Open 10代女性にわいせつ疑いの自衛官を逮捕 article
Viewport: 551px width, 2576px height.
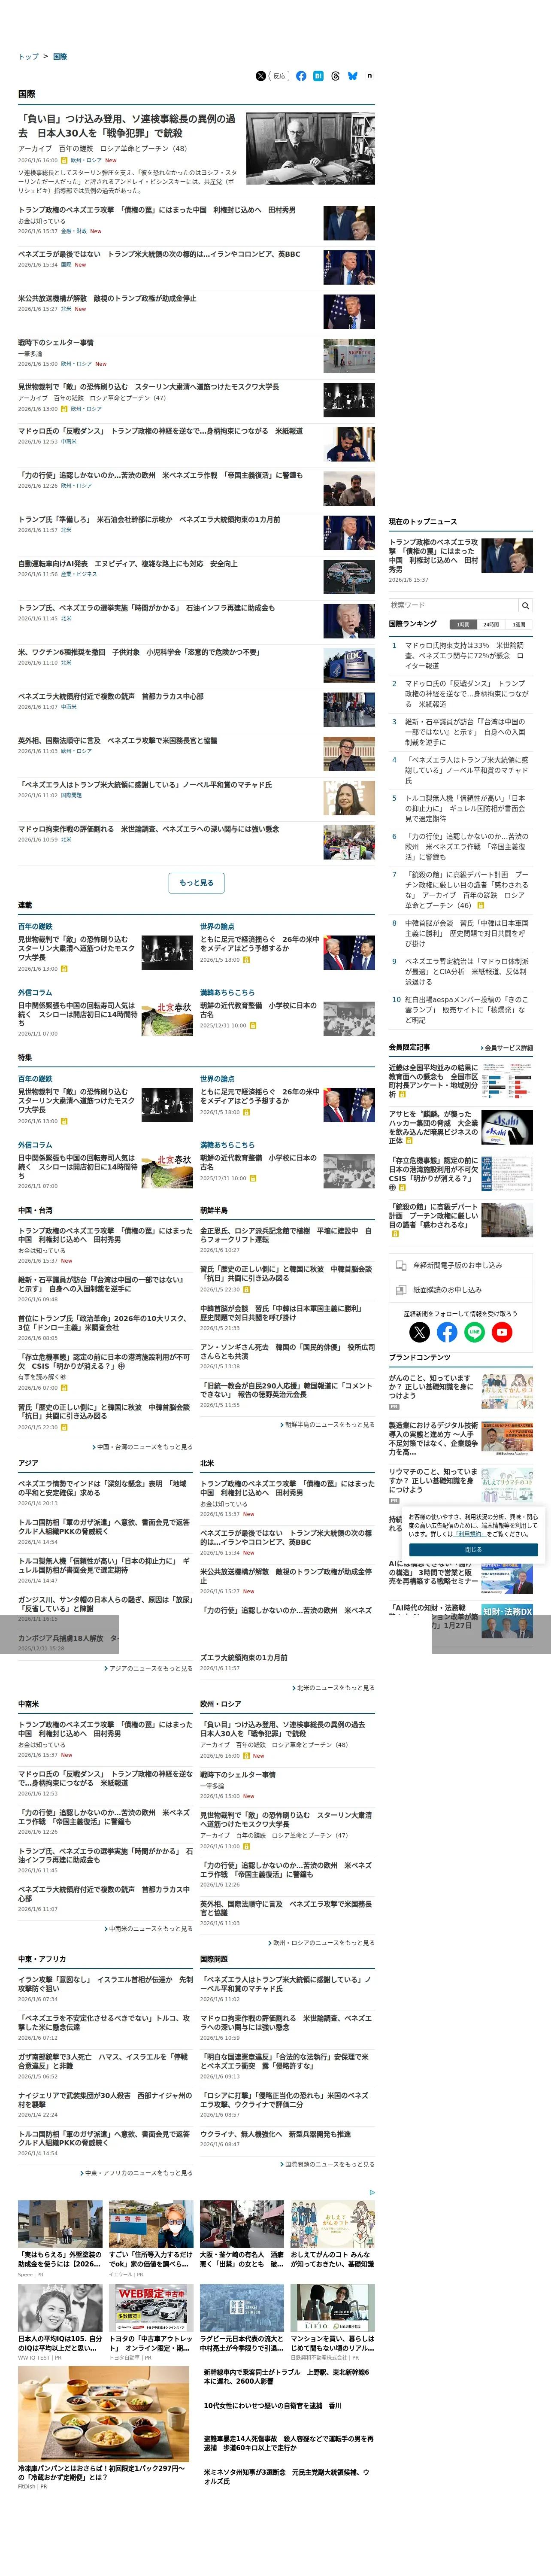pyautogui.click(x=273, y=2406)
